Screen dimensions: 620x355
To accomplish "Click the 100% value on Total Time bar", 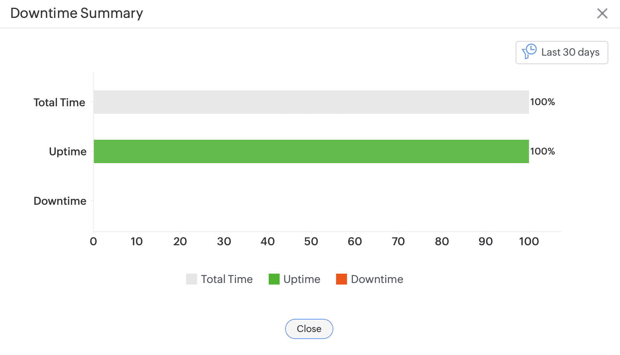I will tap(542, 102).
